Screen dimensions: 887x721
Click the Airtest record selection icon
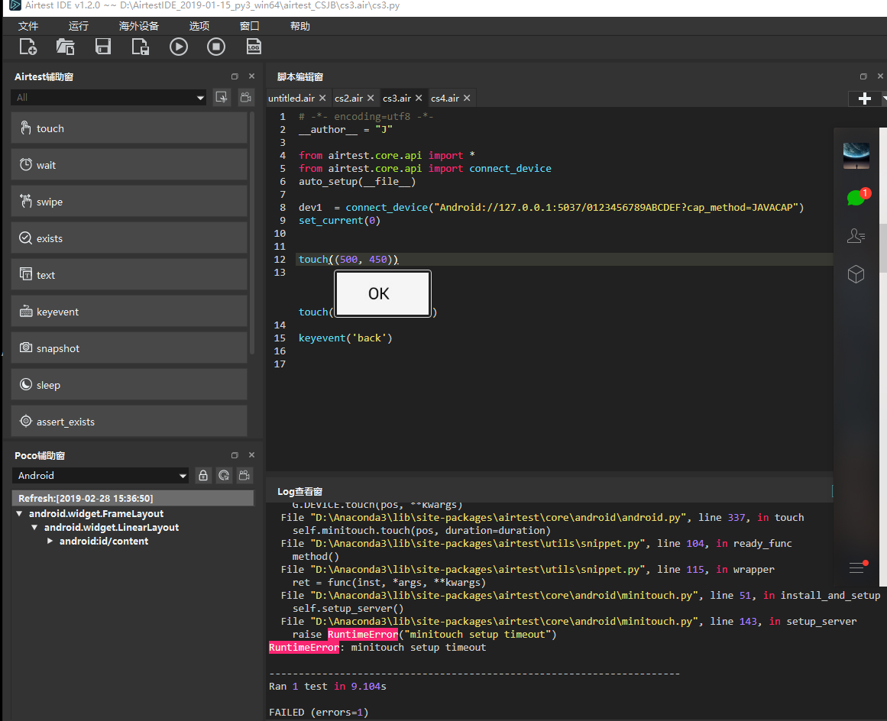point(222,97)
